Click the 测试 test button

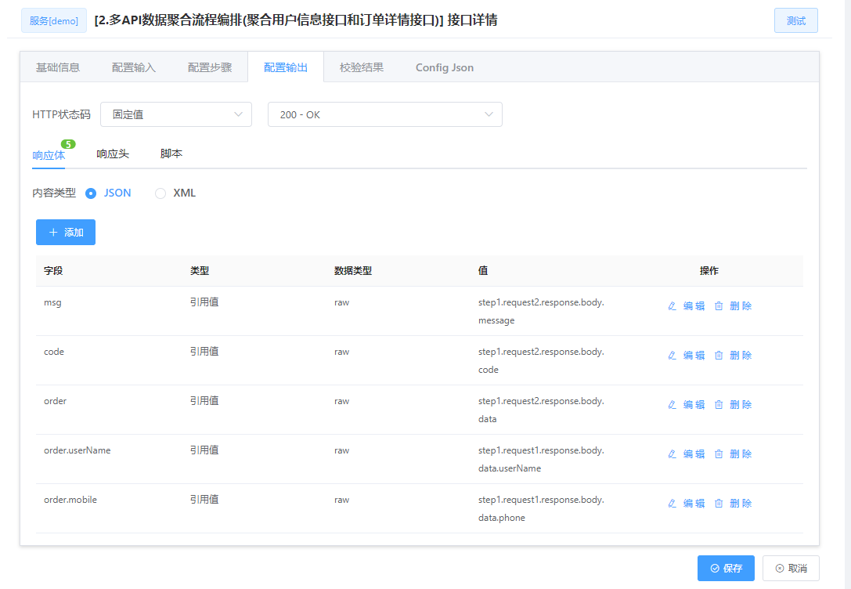click(x=795, y=20)
